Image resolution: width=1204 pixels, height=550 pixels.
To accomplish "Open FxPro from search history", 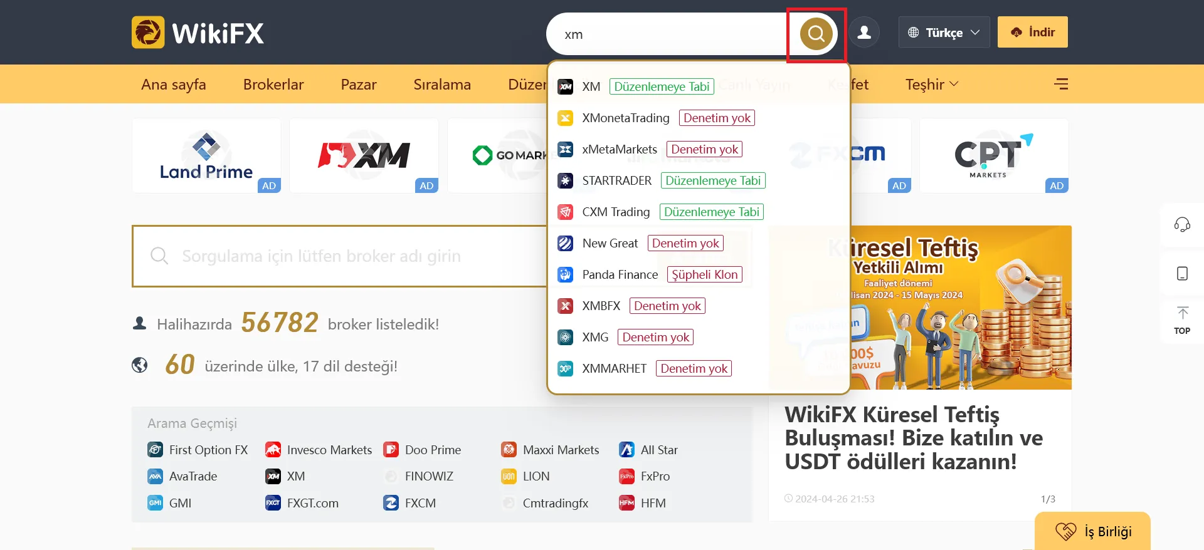I will (x=645, y=476).
